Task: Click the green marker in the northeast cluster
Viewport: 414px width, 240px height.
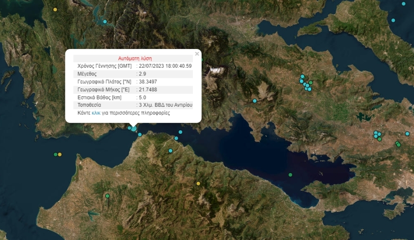Action: pos(311,83)
